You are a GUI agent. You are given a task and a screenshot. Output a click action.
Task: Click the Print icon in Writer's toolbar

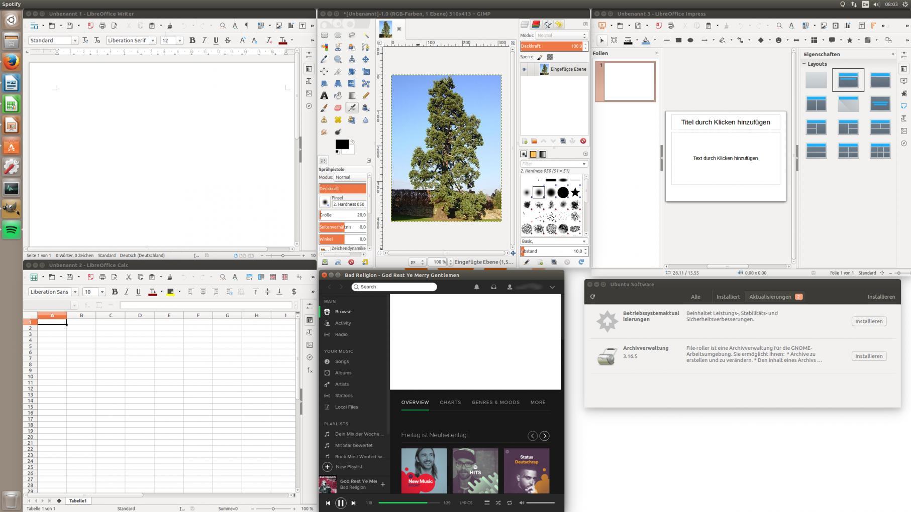(x=103, y=25)
